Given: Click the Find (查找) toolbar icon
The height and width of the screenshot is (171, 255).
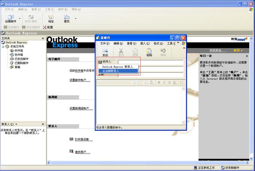Looking at the screenshot, I should coord(67,19).
